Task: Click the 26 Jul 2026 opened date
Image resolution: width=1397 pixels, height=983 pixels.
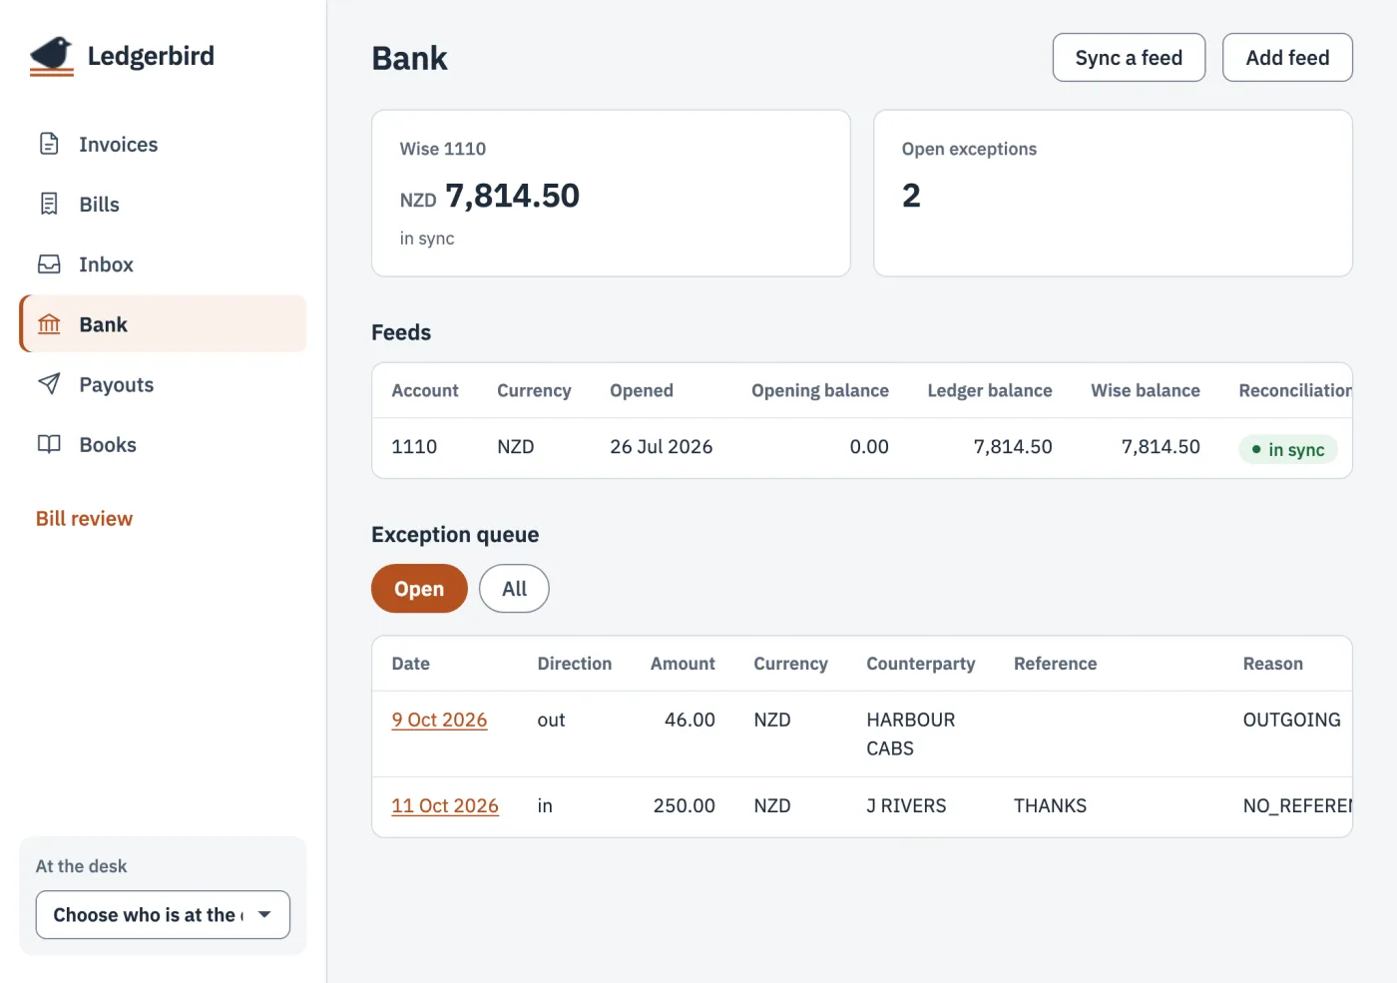Action: [661, 447]
